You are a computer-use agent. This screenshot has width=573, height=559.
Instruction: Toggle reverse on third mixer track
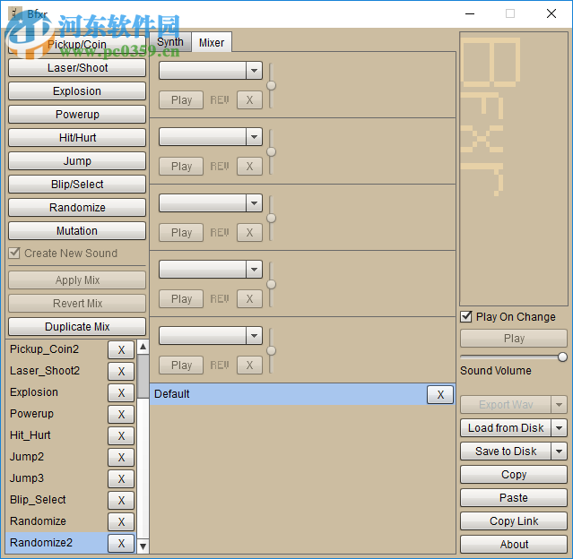tap(220, 233)
